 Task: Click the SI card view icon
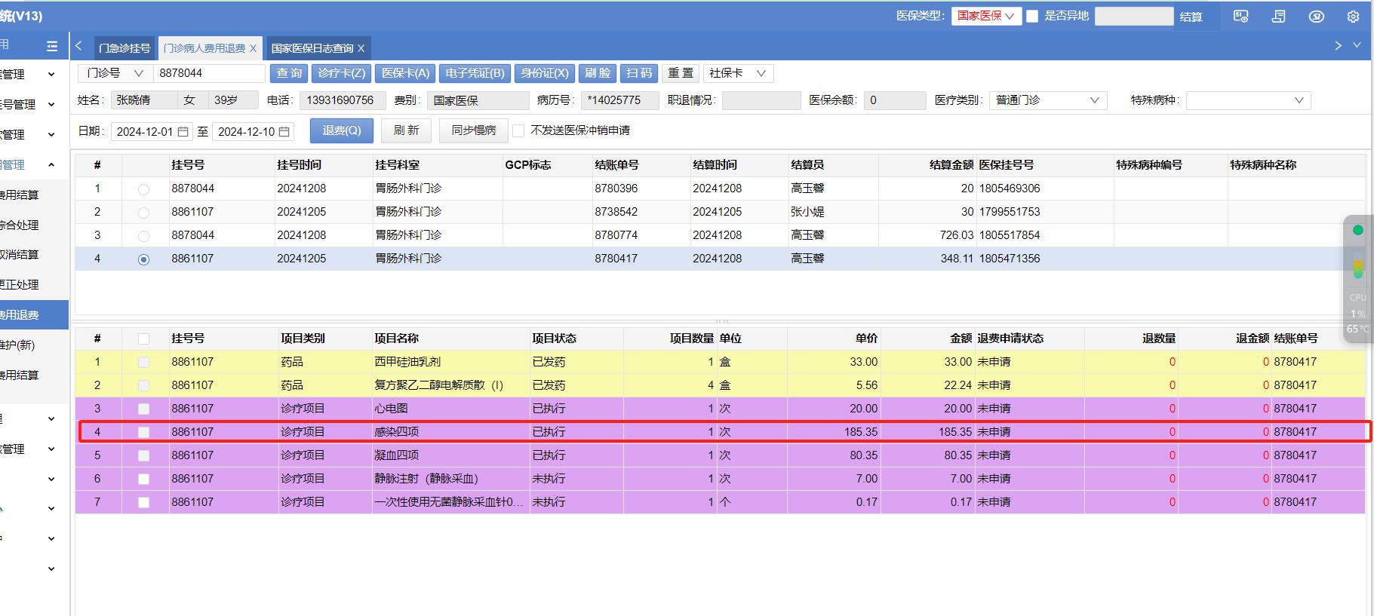[x=1240, y=17]
